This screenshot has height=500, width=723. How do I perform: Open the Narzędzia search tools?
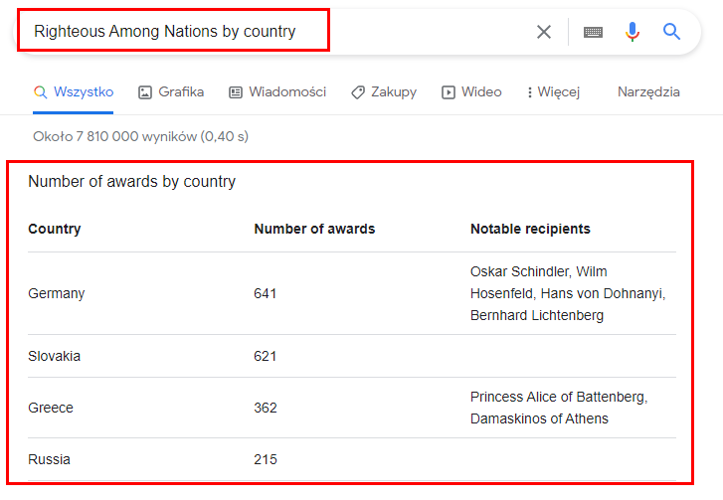pyautogui.click(x=648, y=92)
